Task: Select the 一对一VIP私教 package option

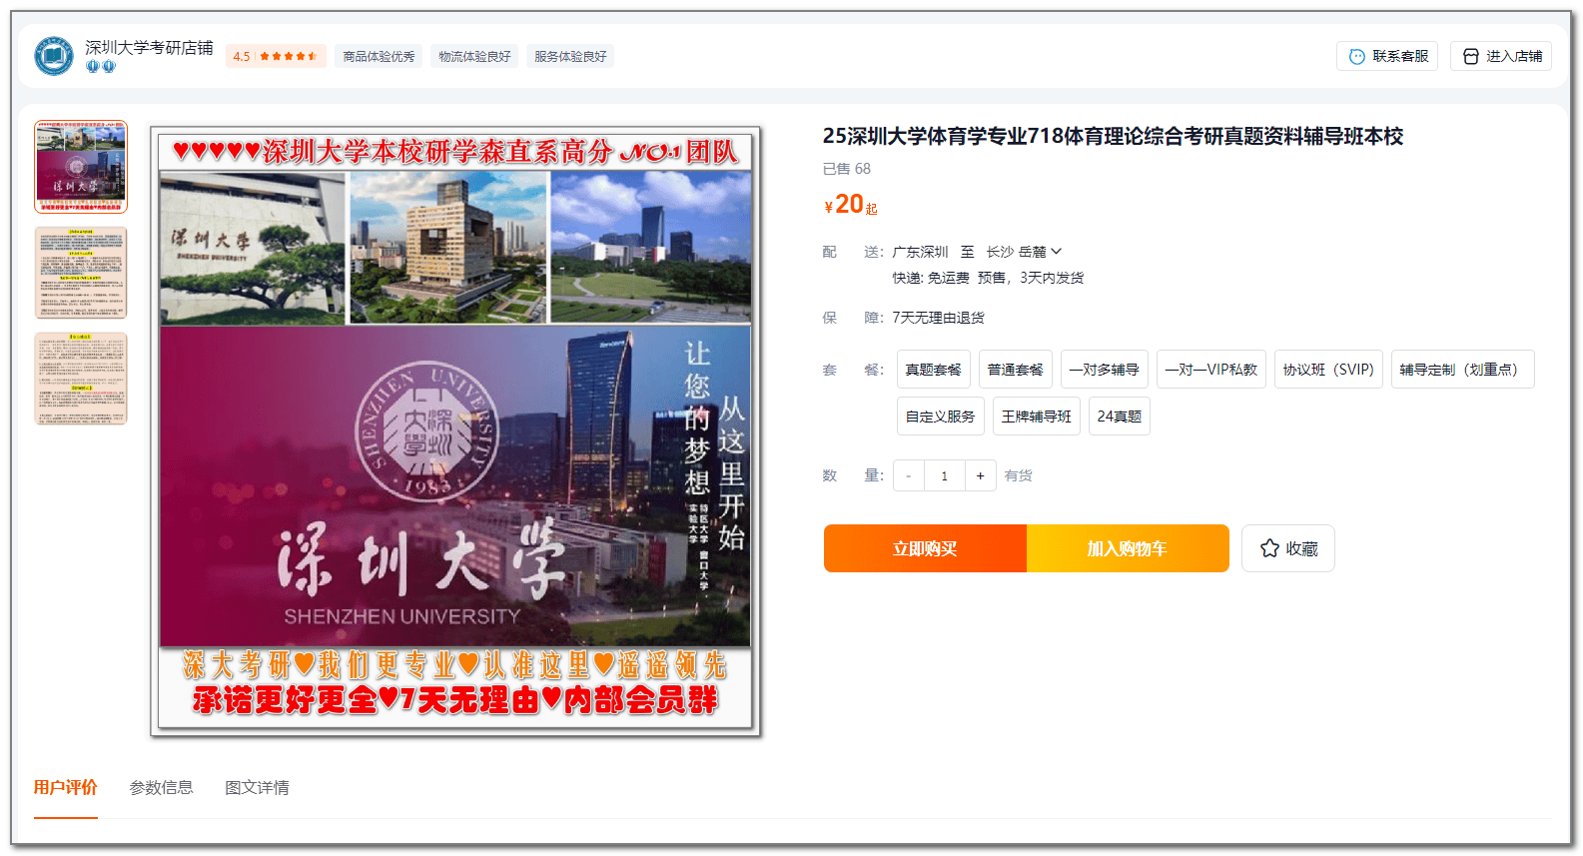Action: [1211, 370]
